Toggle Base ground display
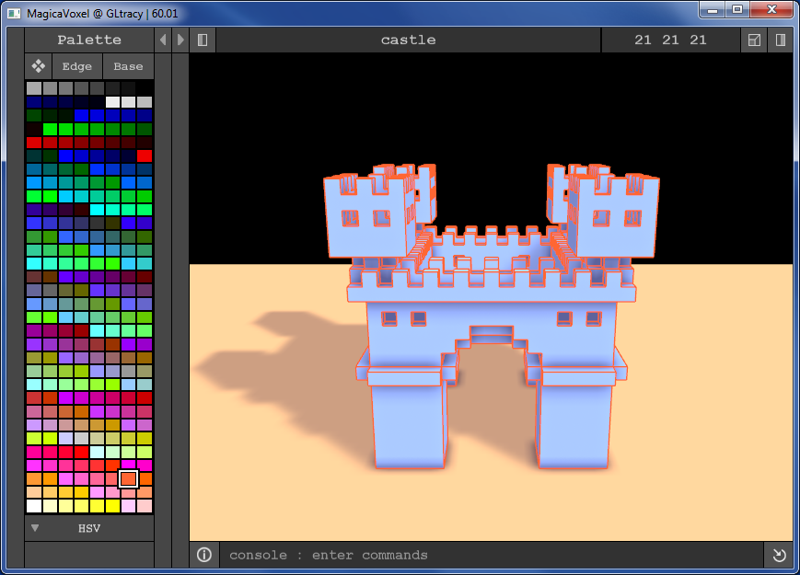 128,66
